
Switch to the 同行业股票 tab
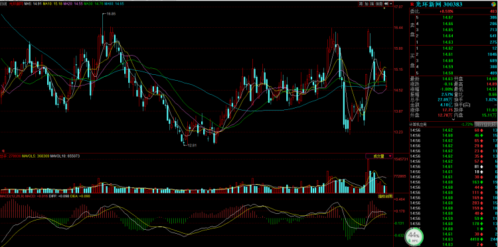click(486, 124)
